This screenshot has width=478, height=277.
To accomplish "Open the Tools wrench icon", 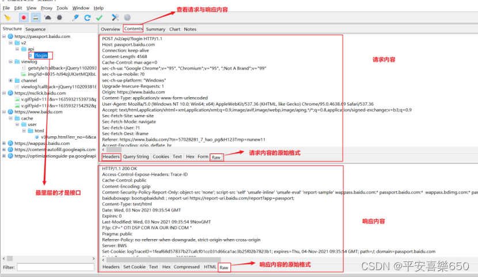I will point(115,18).
